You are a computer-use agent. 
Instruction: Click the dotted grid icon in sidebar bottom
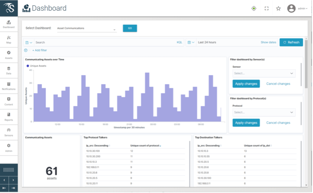tap(9, 170)
